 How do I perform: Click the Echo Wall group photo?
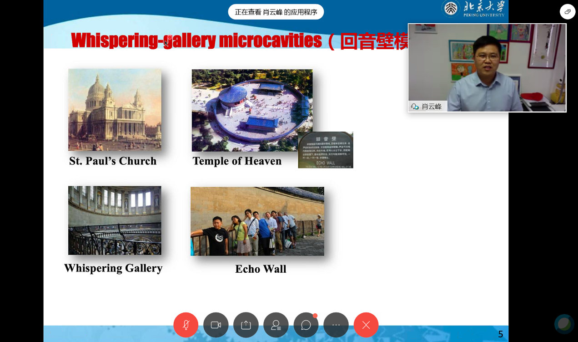(257, 221)
